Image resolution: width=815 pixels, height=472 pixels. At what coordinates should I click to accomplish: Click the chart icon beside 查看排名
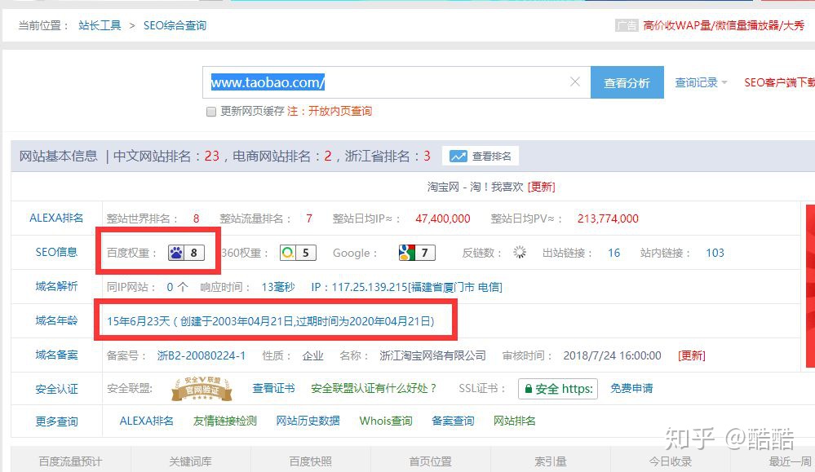coord(458,157)
